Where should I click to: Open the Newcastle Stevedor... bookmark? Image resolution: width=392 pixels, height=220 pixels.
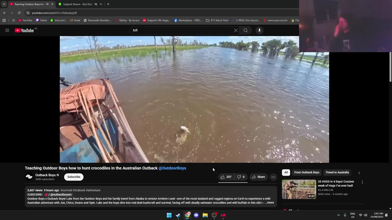[97, 20]
